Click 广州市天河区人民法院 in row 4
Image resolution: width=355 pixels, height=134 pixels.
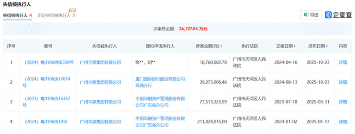(x=249, y=121)
